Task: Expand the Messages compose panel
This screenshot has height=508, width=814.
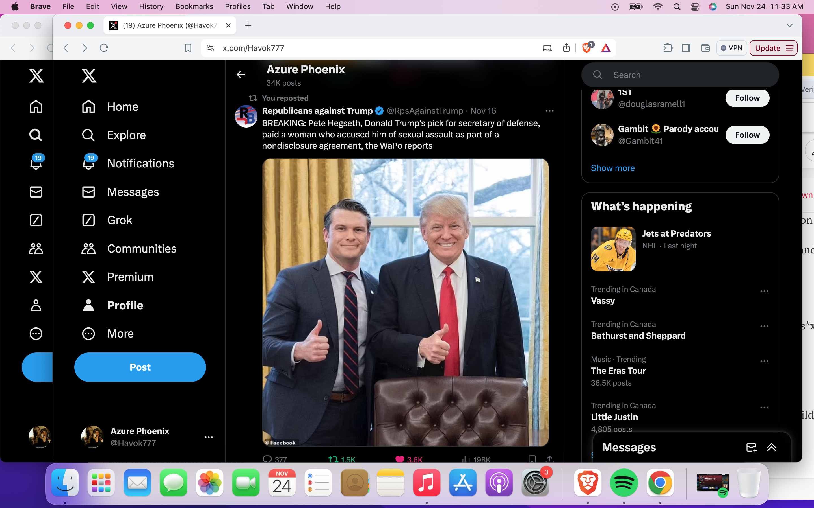Action: tap(771, 447)
